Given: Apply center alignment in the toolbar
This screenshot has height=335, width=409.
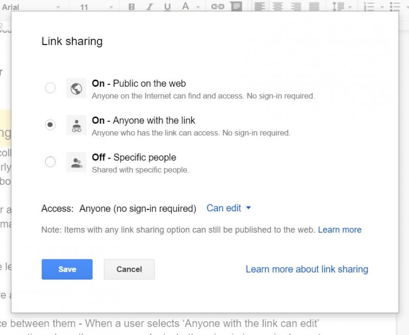Looking at the screenshot, I should (x=278, y=7).
